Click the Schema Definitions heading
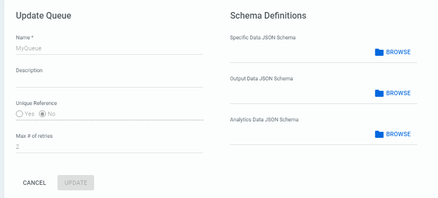 click(x=268, y=16)
